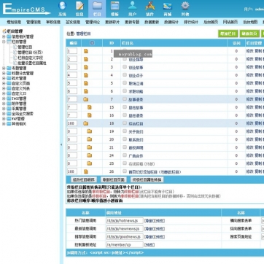Check the checkbox for 联系我们 (ID 20)
Image resolution: width=264 pixels, height=264 pixels.
(125, 139)
